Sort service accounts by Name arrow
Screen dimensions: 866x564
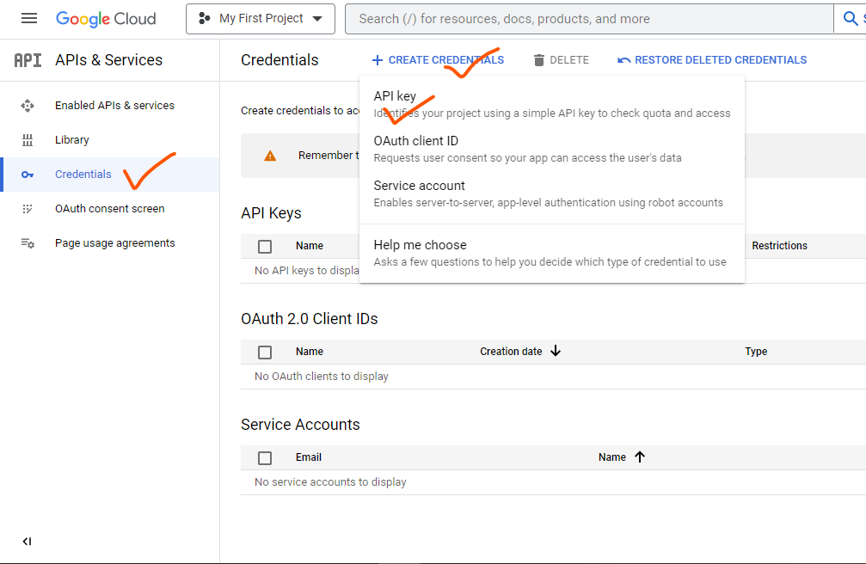tap(640, 457)
